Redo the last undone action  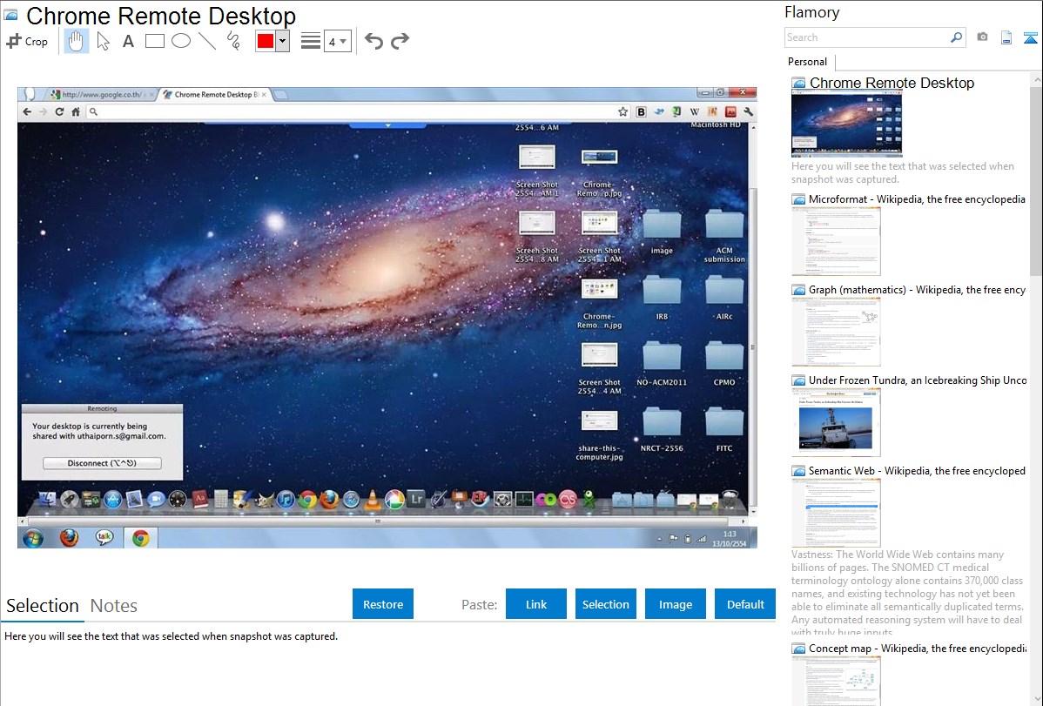(x=400, y=41)
